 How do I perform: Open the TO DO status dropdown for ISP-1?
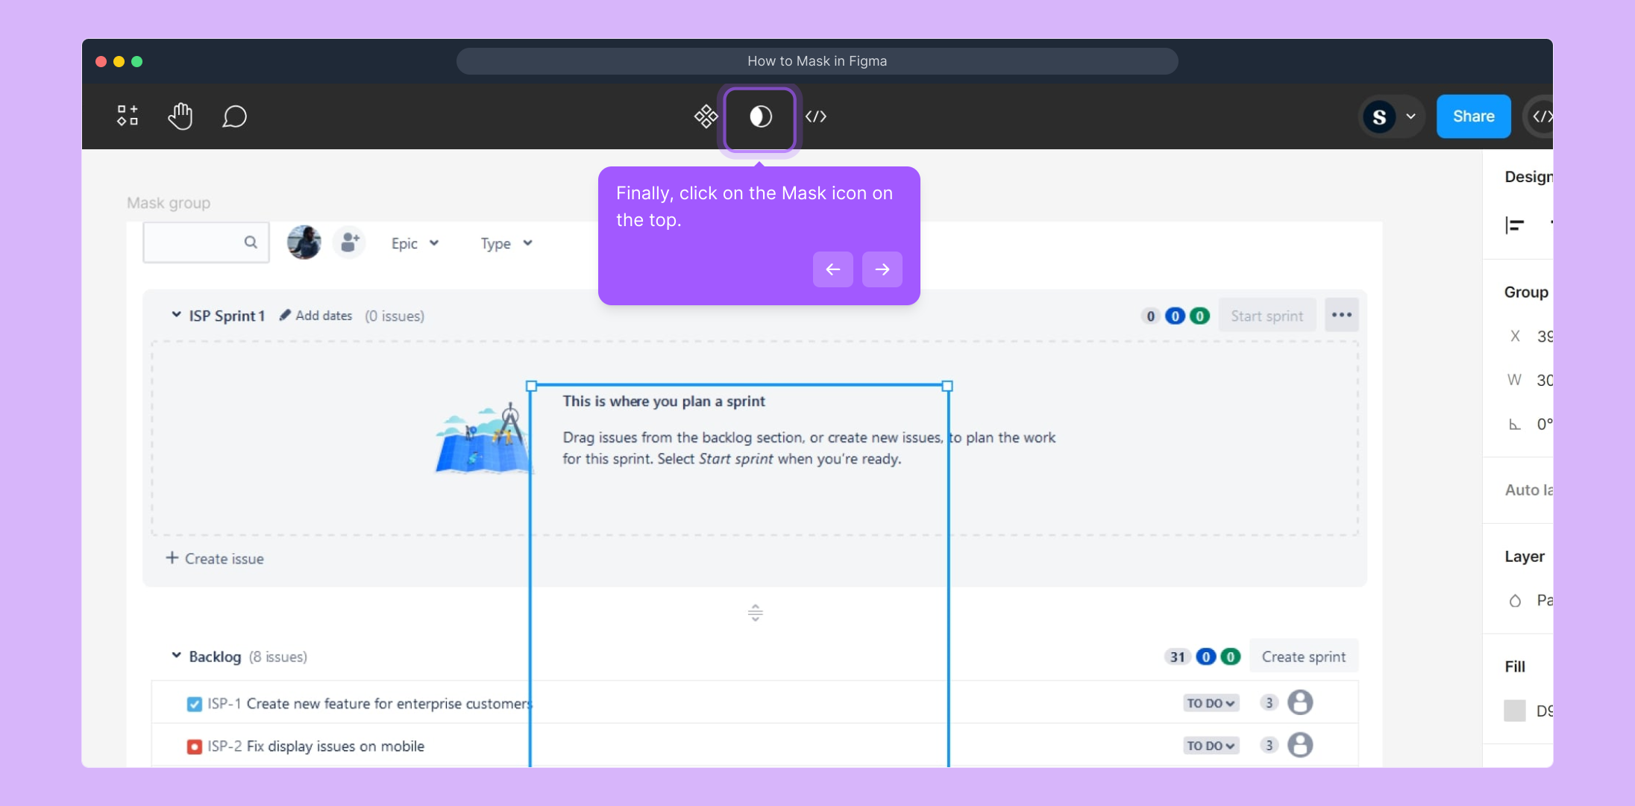[1211, 703]
